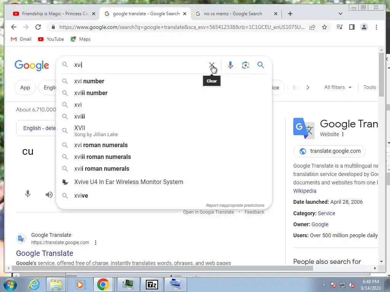Image resolution: width=390 pixels, height=292 pixels.
Task: Open All filters dropdown
Action: (x=338, y=87)
